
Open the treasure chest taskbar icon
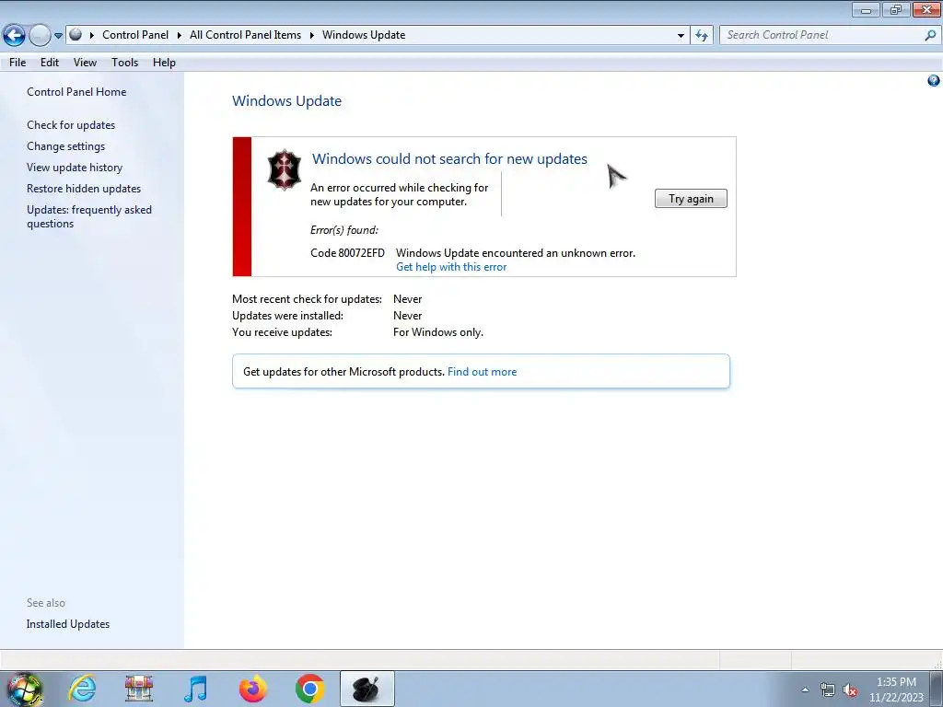(x=139, y=689)
